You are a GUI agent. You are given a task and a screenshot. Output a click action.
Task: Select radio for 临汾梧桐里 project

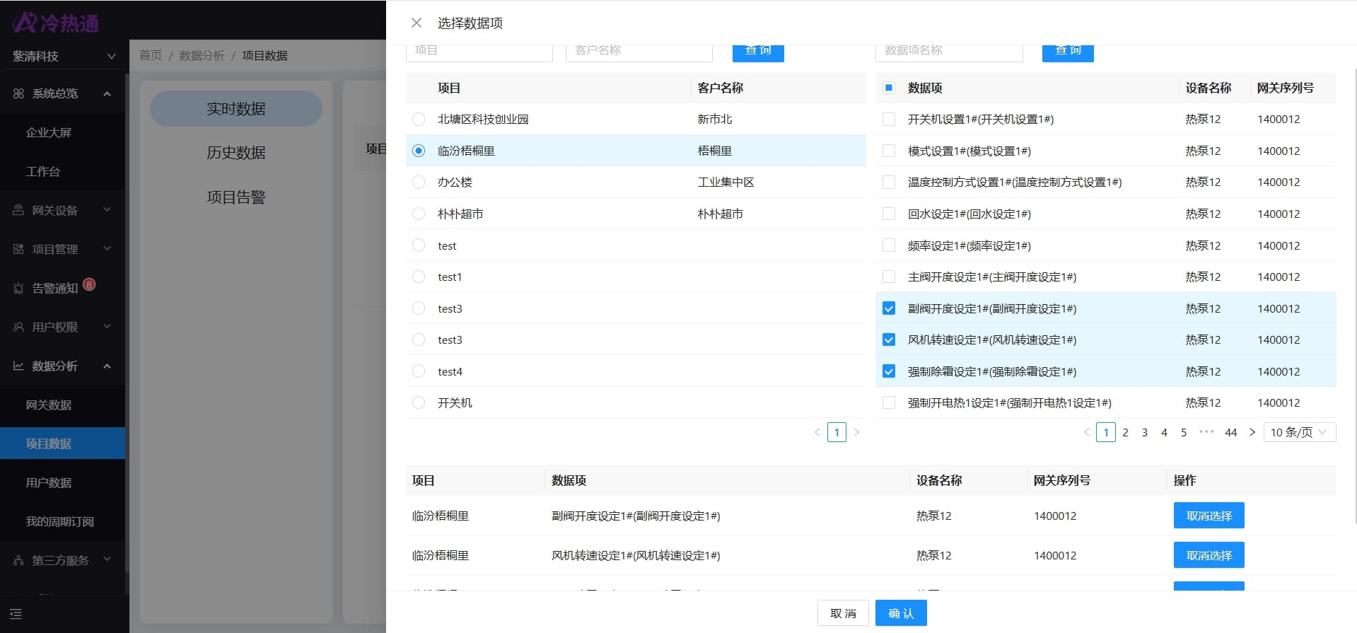(x=419, y=151)
